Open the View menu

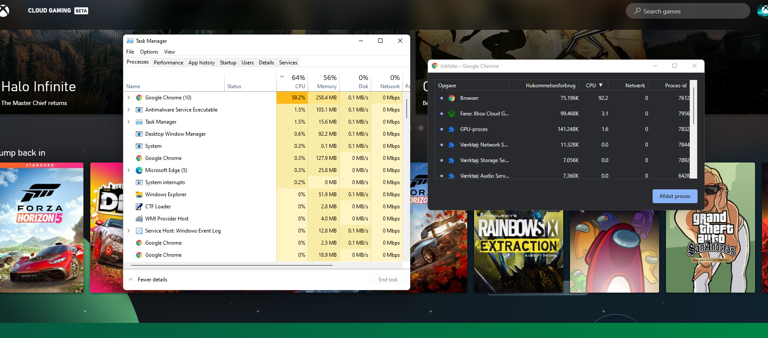point(169,52)
